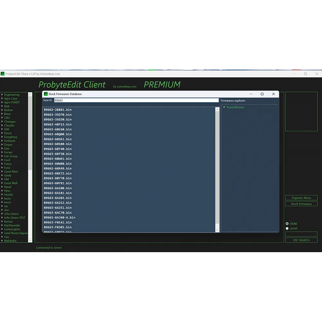The width and height of the screenshot is (322, 322).
Task: Choose 89663-60T40.bin from the list
Action: 58,149
